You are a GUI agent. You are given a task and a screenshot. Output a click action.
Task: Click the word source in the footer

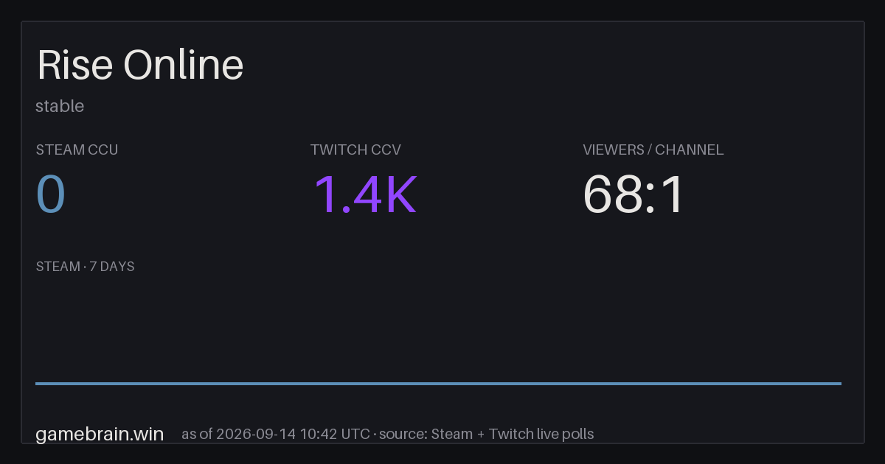(403, 434)
